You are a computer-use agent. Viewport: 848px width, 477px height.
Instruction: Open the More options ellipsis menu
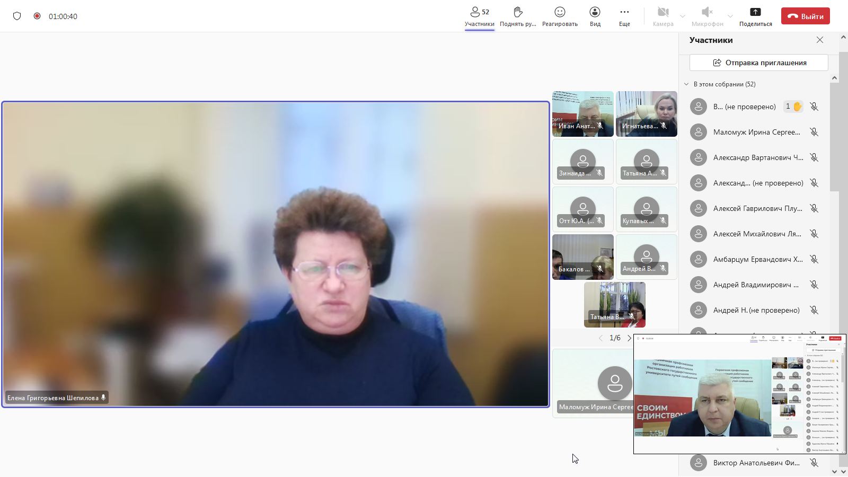624,16
